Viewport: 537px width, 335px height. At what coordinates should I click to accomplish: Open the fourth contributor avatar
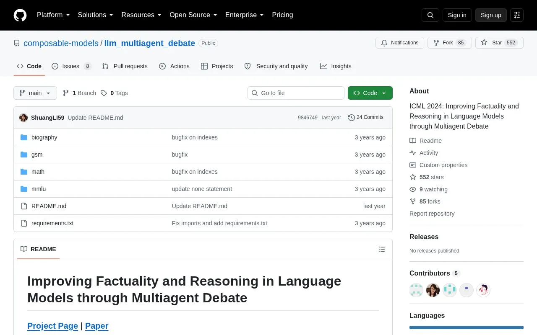[x=467, y=290]
